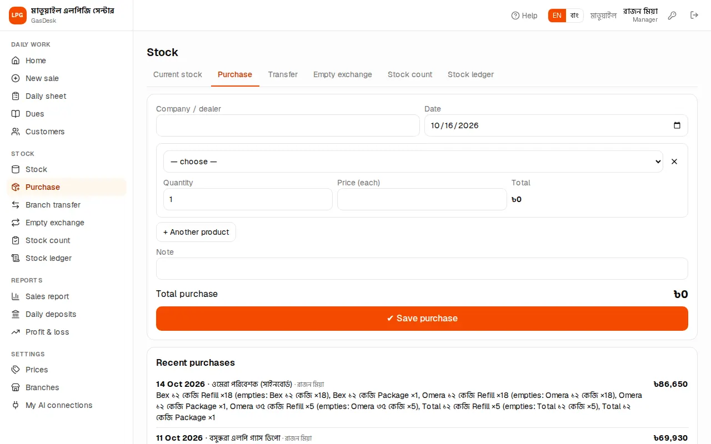Click into the Quantity field
This screenshot has width=711, height=444.
[x=248, y=199]
